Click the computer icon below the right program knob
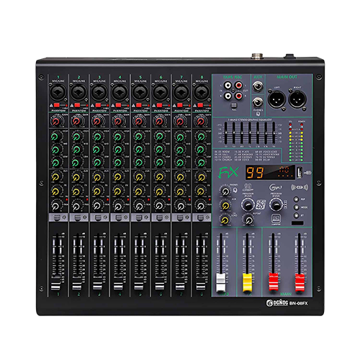The height and width of the screenshot is (360, 360). tap(276, 219)
